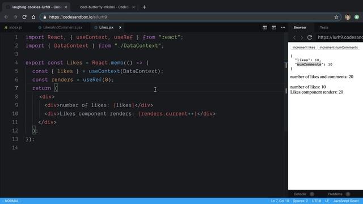Change line endings via LF status item

pyautogui.click(x=327, y=201)
